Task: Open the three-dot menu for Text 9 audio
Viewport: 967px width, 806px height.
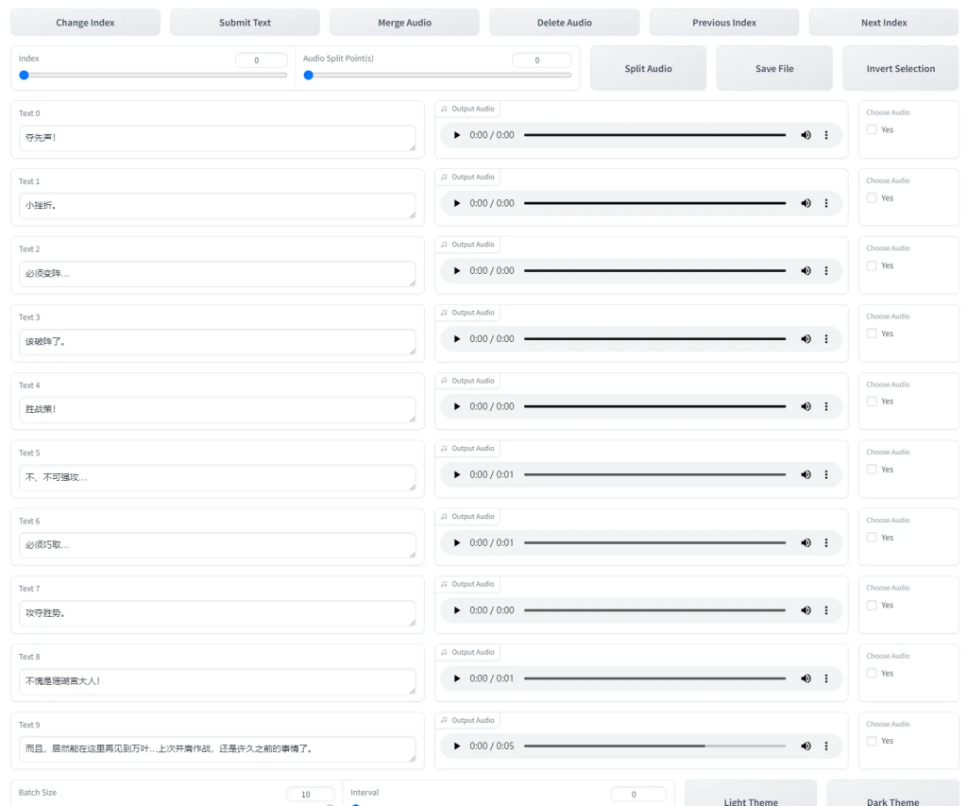Action: (826, 746)
